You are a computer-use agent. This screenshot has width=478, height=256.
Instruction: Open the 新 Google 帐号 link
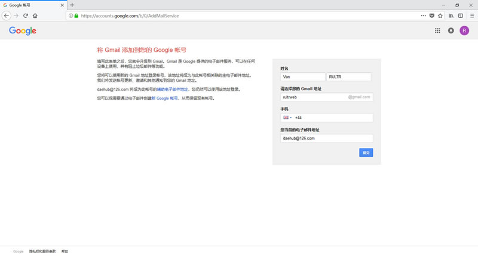pyautogui.click(x=165, y=98)
